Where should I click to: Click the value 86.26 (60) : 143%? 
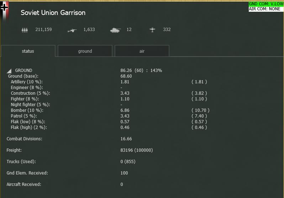pos(141,71)
